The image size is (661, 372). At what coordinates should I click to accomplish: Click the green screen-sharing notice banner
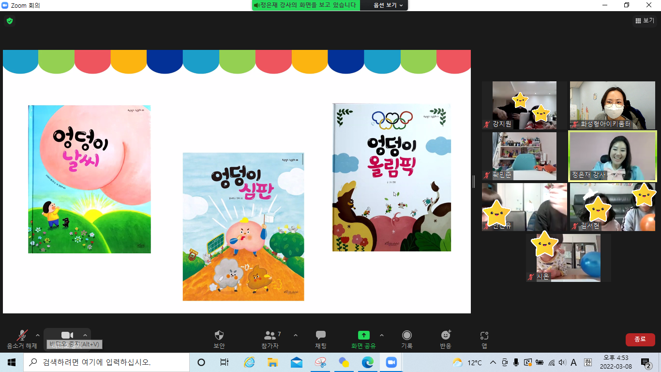(306, 5)
